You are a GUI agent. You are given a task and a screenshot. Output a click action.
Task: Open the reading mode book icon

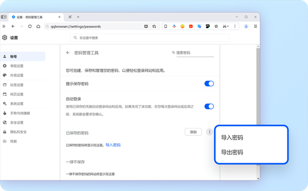click(146, 26)
